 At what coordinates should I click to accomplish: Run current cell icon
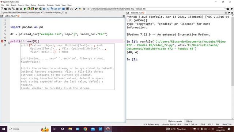[29, 9]
